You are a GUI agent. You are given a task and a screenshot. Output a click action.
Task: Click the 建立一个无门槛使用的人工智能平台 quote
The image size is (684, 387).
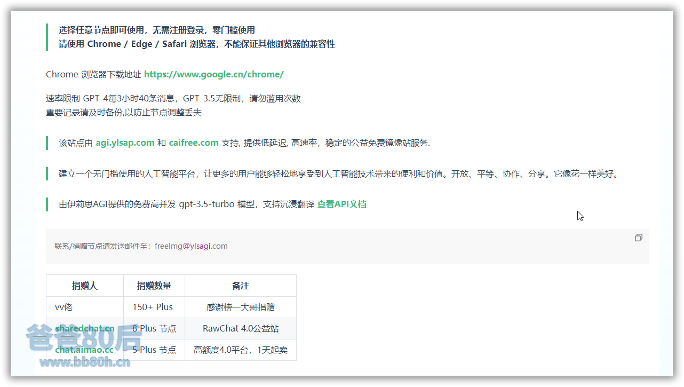pos(338,173)
